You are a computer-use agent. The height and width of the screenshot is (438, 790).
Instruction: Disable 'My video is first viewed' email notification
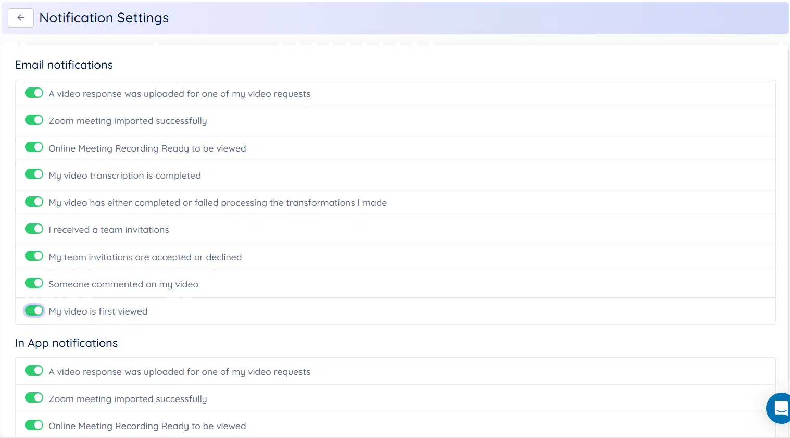34,310
